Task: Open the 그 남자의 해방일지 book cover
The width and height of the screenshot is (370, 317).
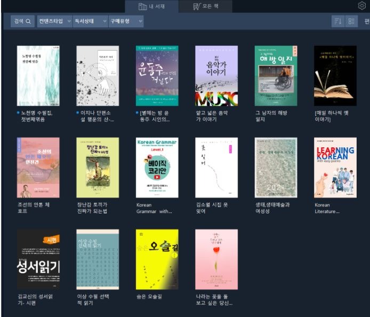Action: (x=276, y=76)
